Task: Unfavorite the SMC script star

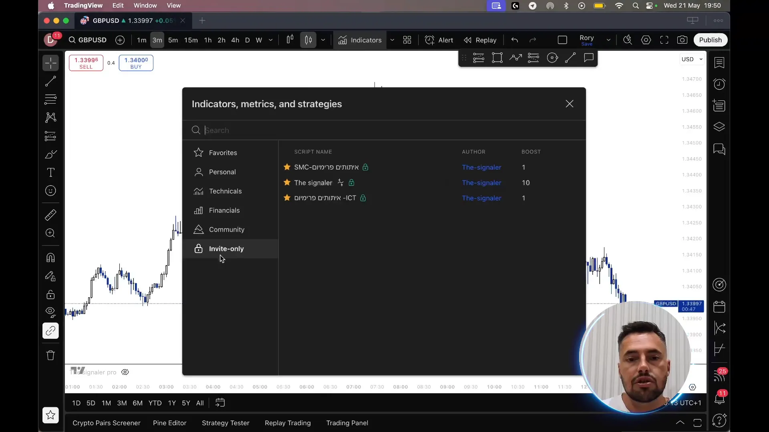Action: (287, 167)
